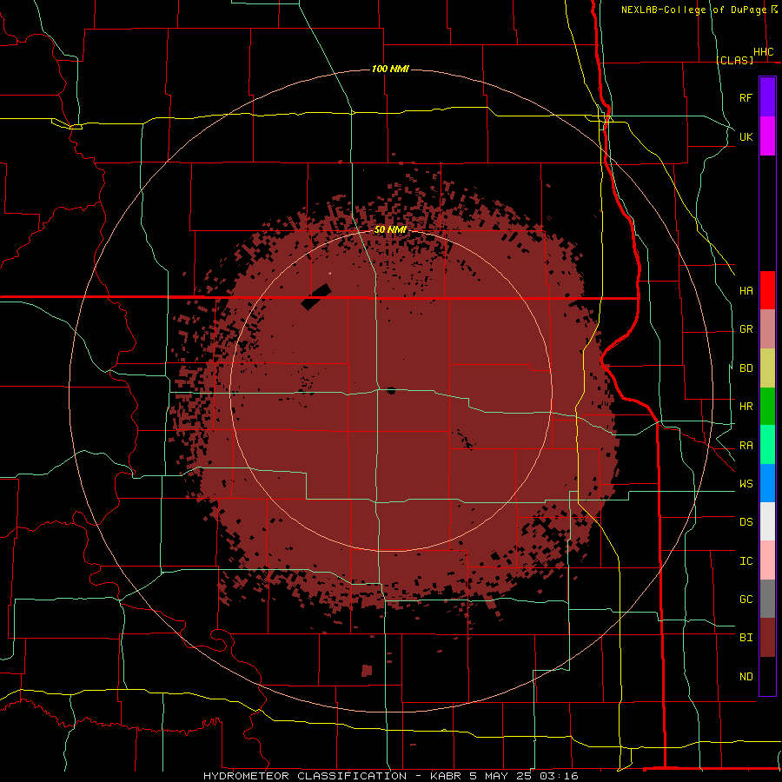Click the "DS" legend label
Screen dimensions: 782x782
coord(746,522)
